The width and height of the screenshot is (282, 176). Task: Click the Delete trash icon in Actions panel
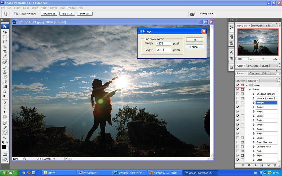click(274, 165)
